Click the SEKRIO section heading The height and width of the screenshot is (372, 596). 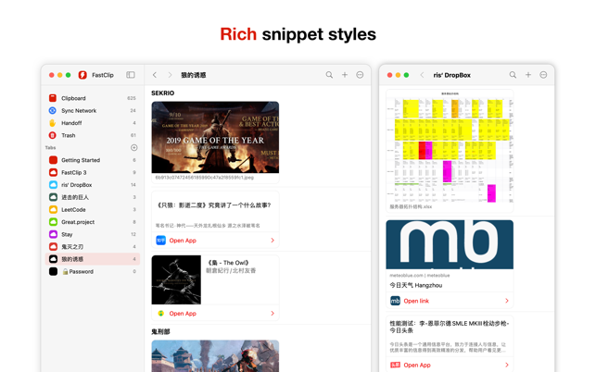pyautogui.click(x=163, y=93)
